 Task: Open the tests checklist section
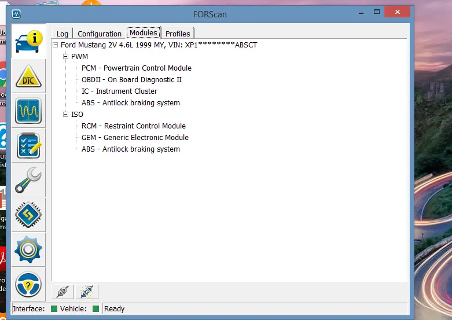coord(28,145)
